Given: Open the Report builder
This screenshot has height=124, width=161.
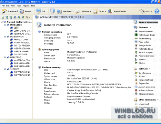Looking at the screenshot, I should pos(117,11).
